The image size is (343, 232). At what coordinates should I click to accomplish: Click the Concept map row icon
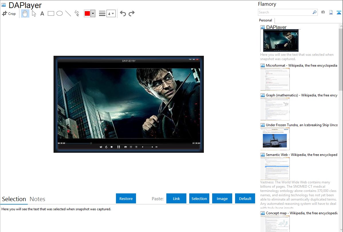(263, 213)
